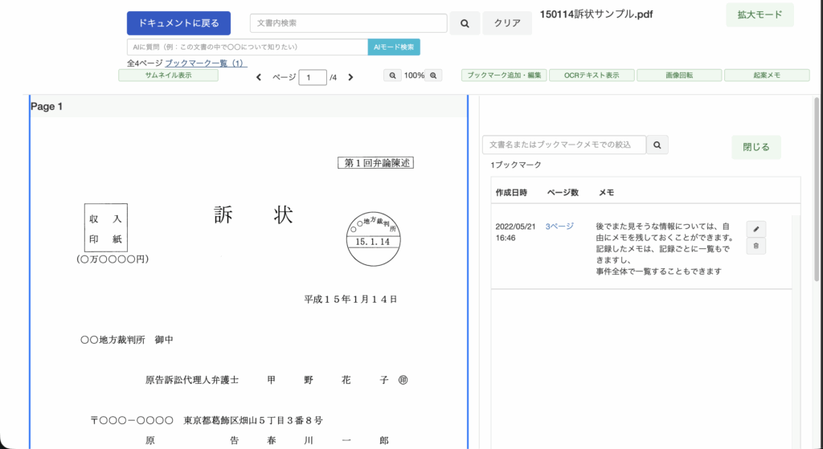Go to previous page with left arrow
This screenshot has height=449, width=823.
[x=259, y=77]
